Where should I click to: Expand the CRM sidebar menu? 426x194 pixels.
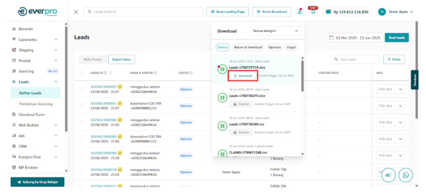35,146
